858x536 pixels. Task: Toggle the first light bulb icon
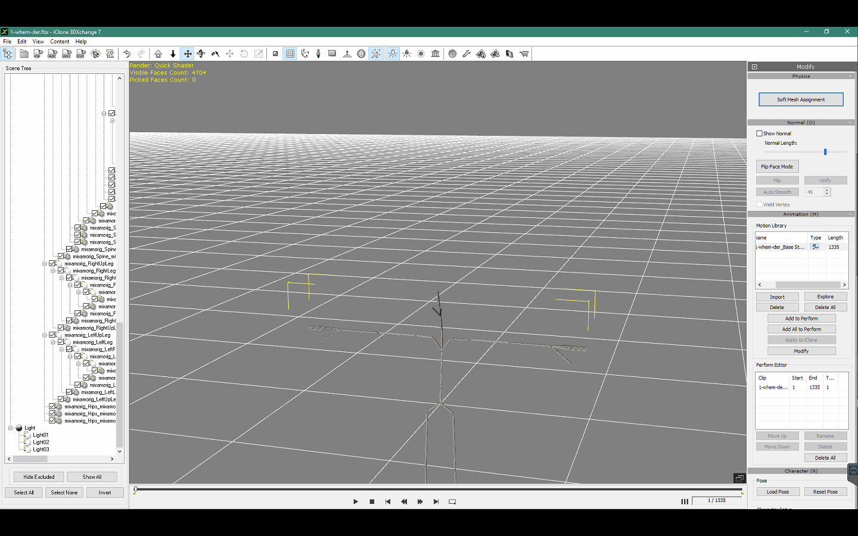pyautogui.click(x=393, y=54)
